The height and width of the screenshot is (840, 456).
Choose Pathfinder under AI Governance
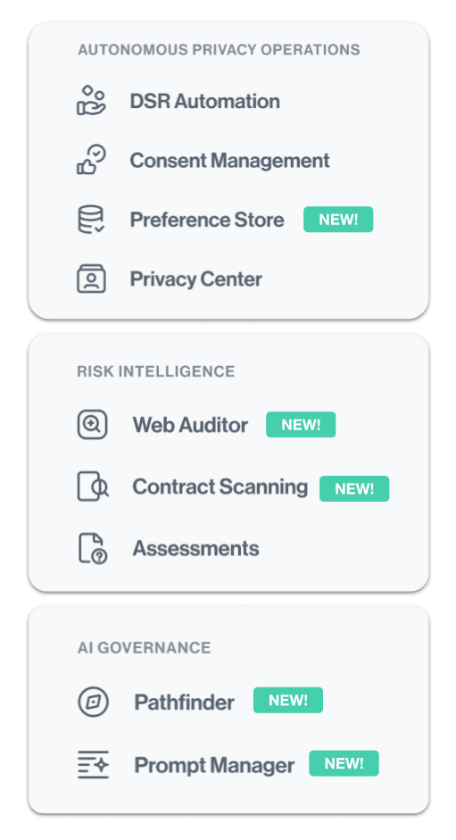tap(185, 703)
